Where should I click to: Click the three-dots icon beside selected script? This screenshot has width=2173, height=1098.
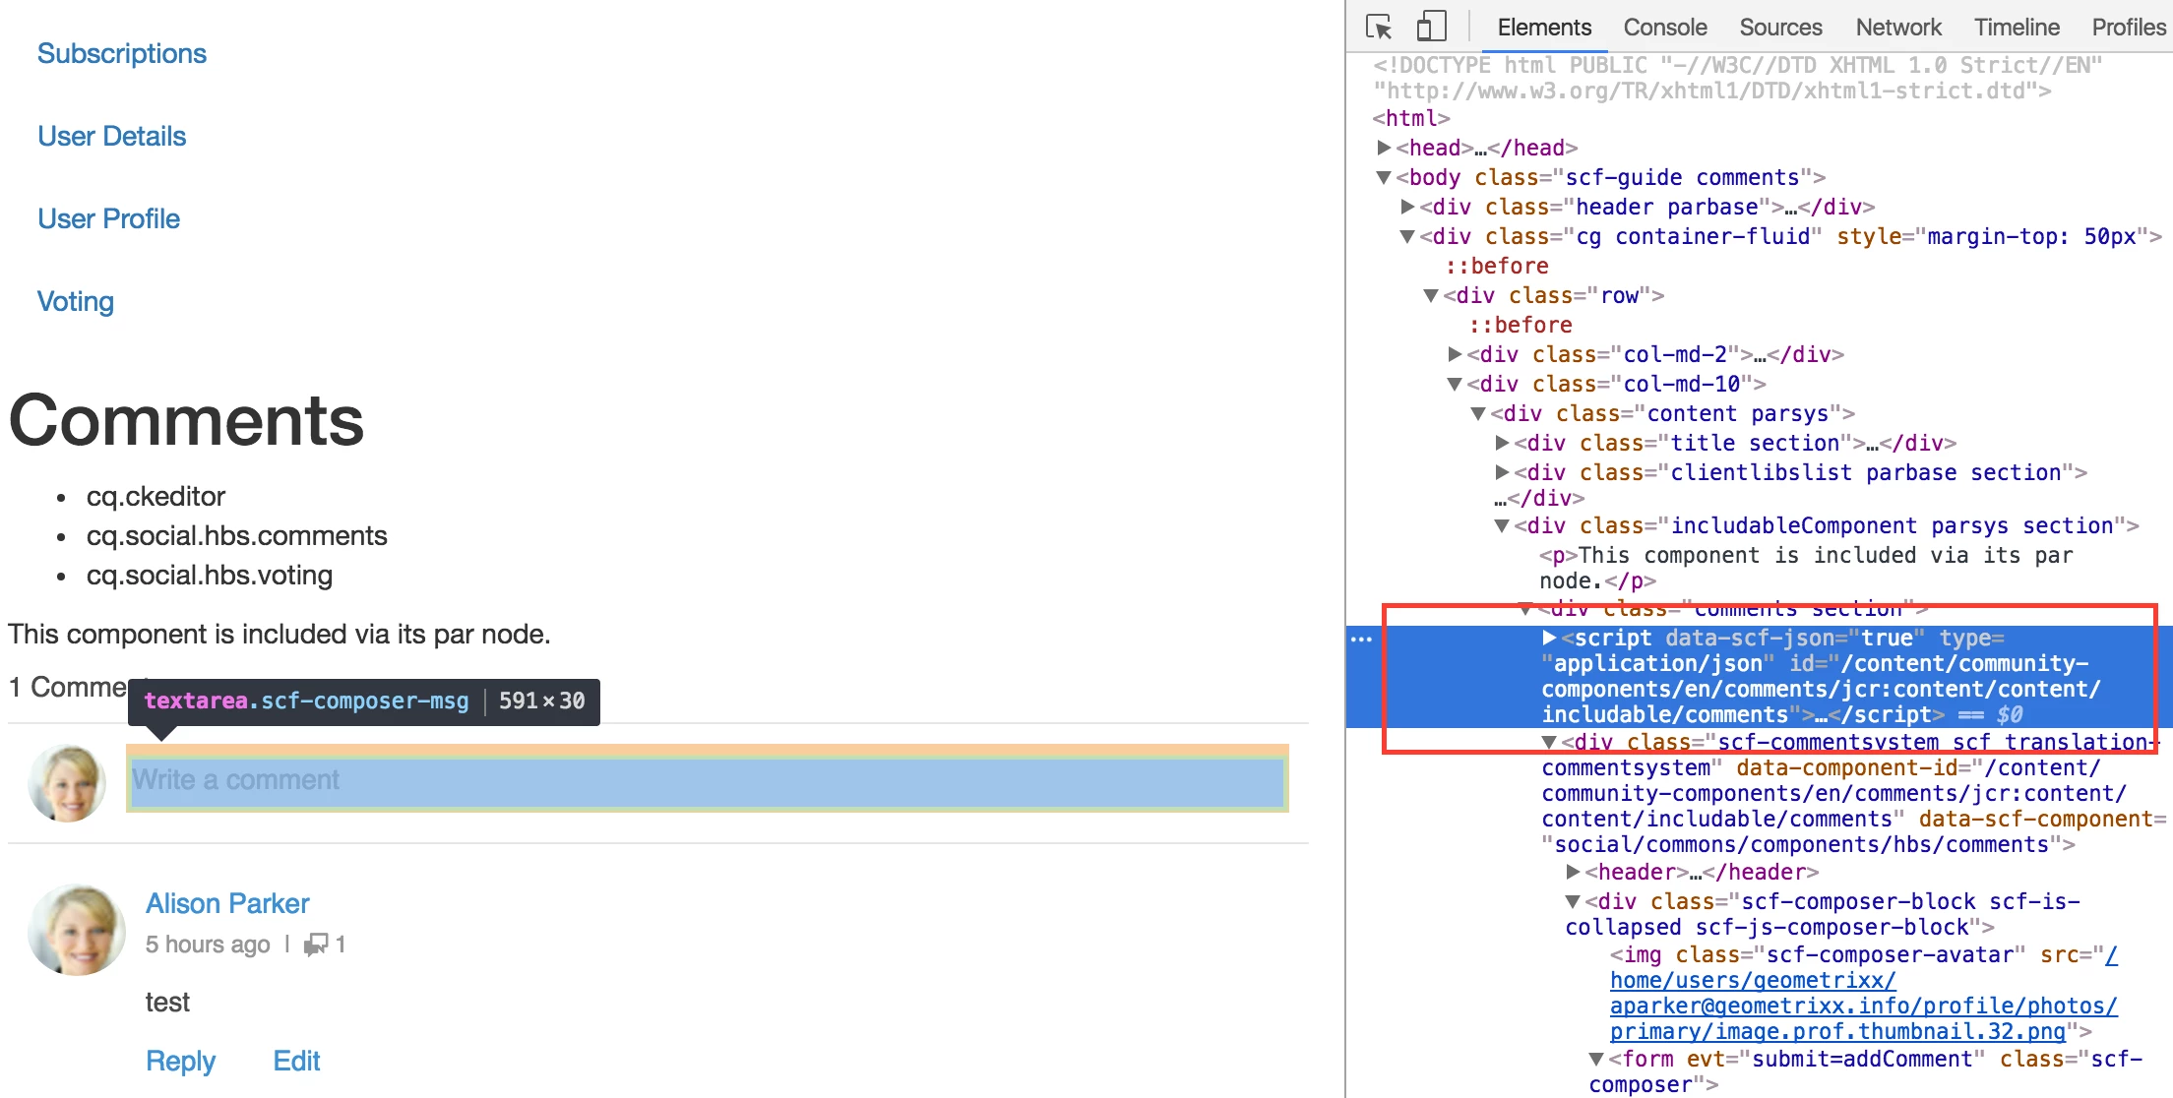click(x=1361, y=640)
